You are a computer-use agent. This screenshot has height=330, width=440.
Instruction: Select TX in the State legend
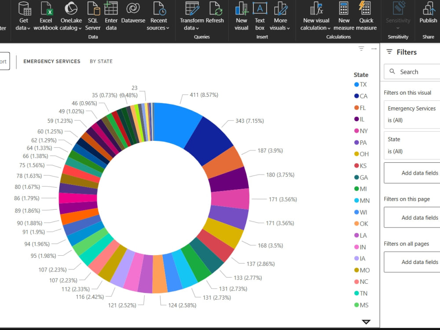[361, 84]
